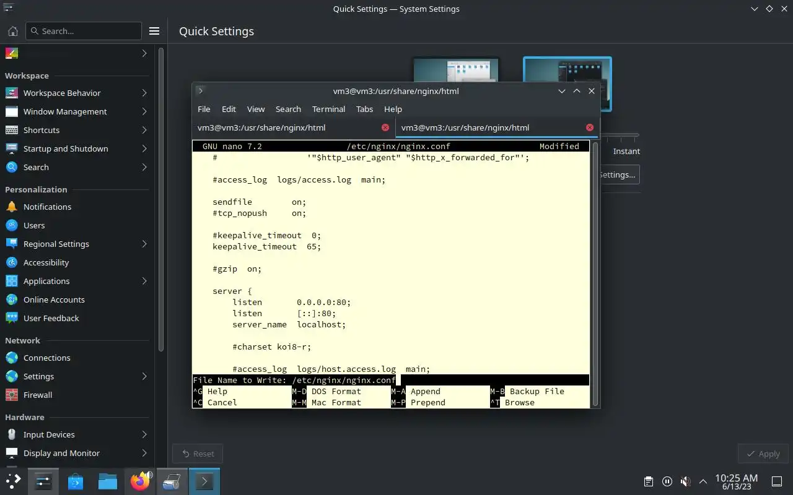Open terminal Search menu
Image resolution: width=793 pixels, height=495 pixels.
(x=288, y=109)
